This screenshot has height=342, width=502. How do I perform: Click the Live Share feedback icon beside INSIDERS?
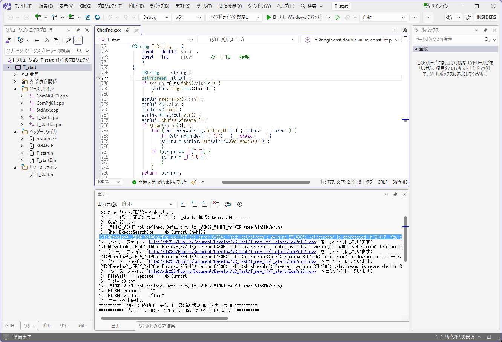(468, 17)
